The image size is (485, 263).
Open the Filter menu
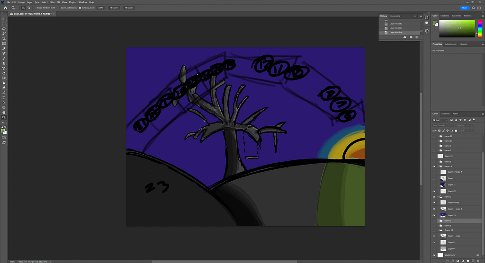[x=52, y=2]
